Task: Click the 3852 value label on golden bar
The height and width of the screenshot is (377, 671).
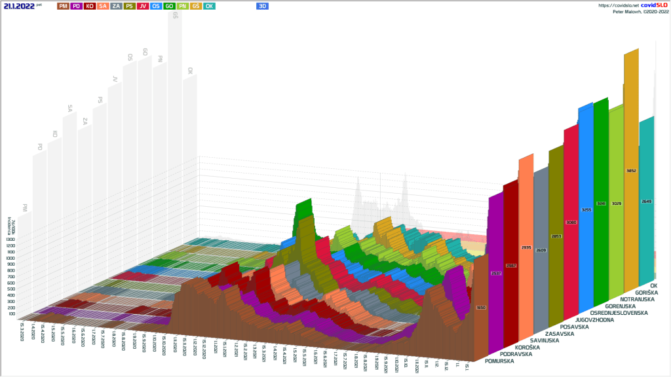Action: [631, 171]
